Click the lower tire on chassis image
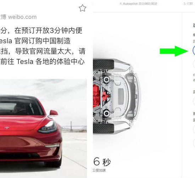The width and height of the screenshot is (195, 178). click(x=104, y=129)
